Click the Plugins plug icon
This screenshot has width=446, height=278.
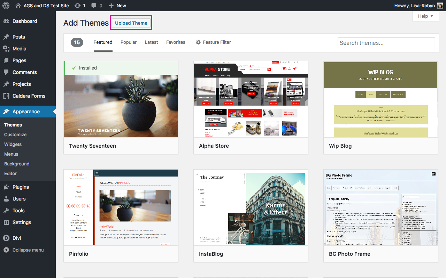[6, 187]
